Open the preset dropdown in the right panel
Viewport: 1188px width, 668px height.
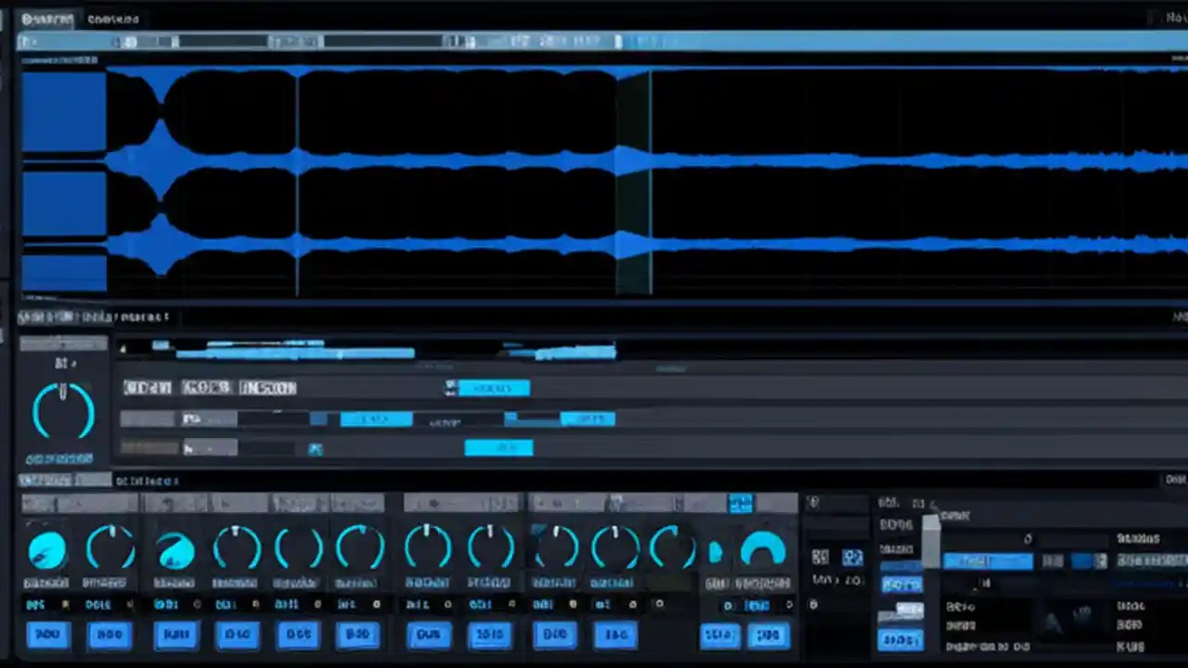[x=988, y=560]
